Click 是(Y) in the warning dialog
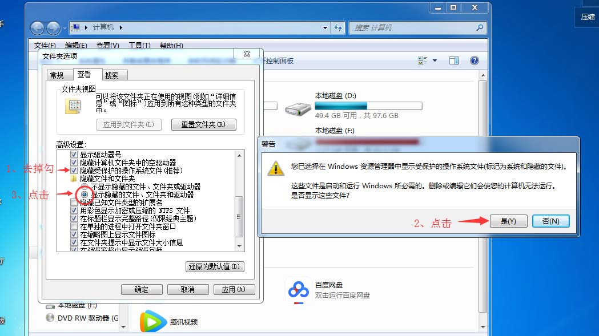The height and width of the screenshot is (336, 599). [508, 221]
